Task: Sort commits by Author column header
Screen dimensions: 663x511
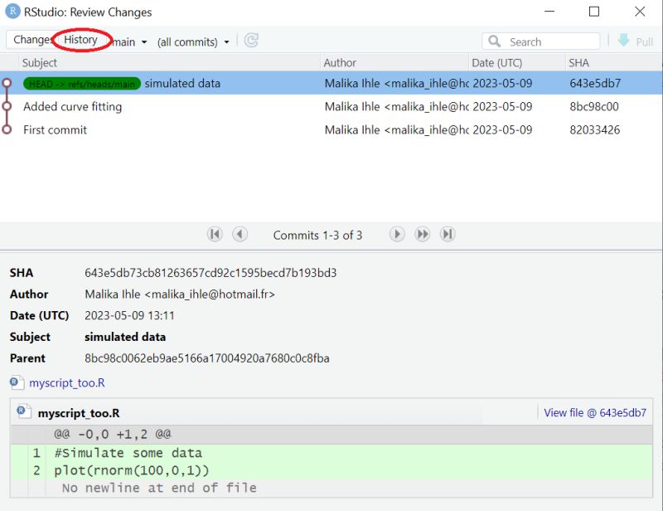Action: tap(394, 63)
